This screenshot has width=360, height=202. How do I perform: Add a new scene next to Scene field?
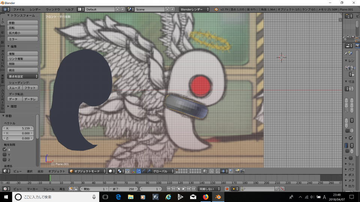167,9
